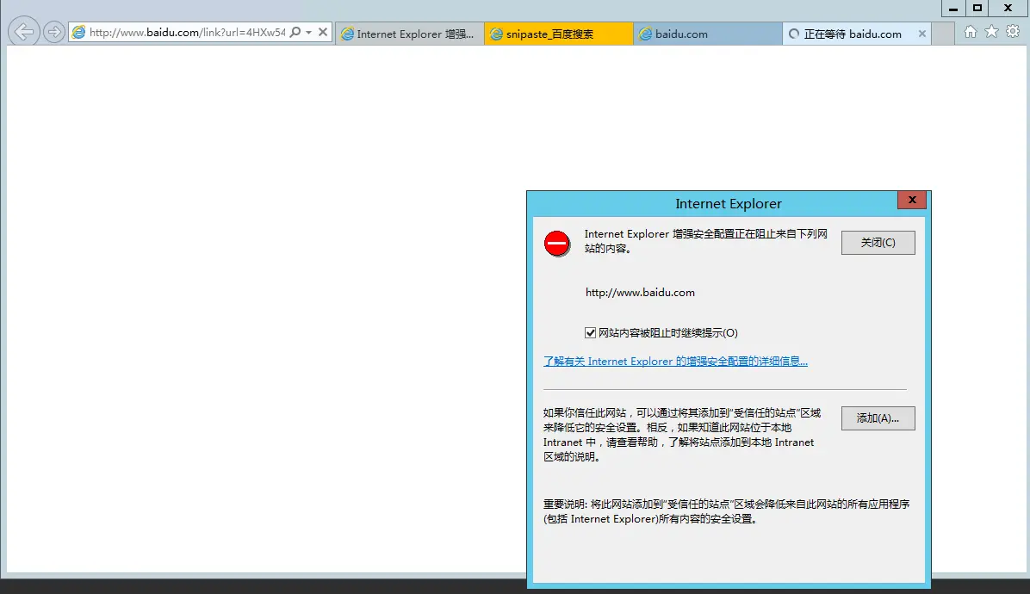Image resolution: width=1030 pixels, height=594 pixels.
Task: Open the address bar autocomplete dropdown arrow
Action: click(x=308, y=32)
